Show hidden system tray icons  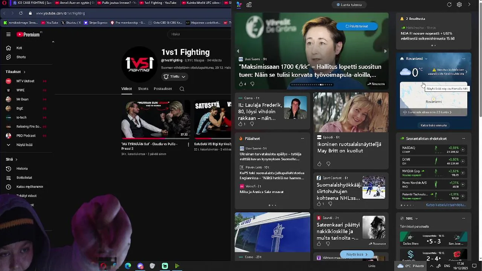coord(432,266)
